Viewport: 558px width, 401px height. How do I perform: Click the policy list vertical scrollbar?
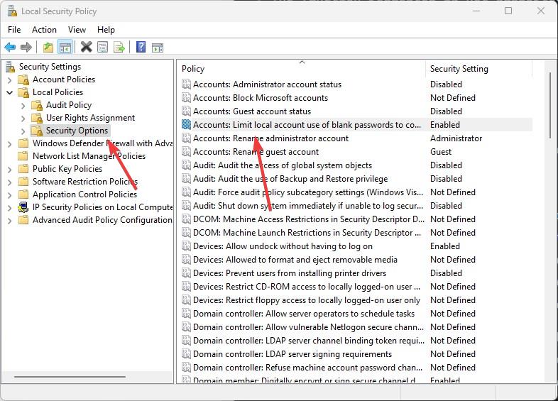point(550,105)
